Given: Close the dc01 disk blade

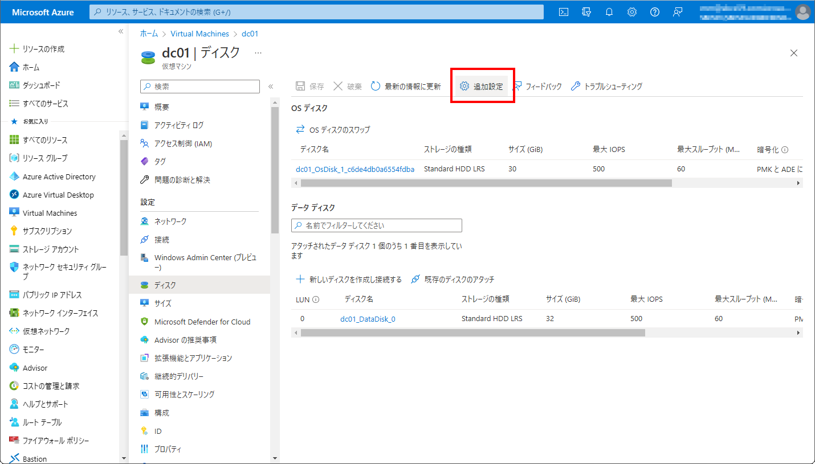Looking at the screenshot, I should [x=794, y=53].
